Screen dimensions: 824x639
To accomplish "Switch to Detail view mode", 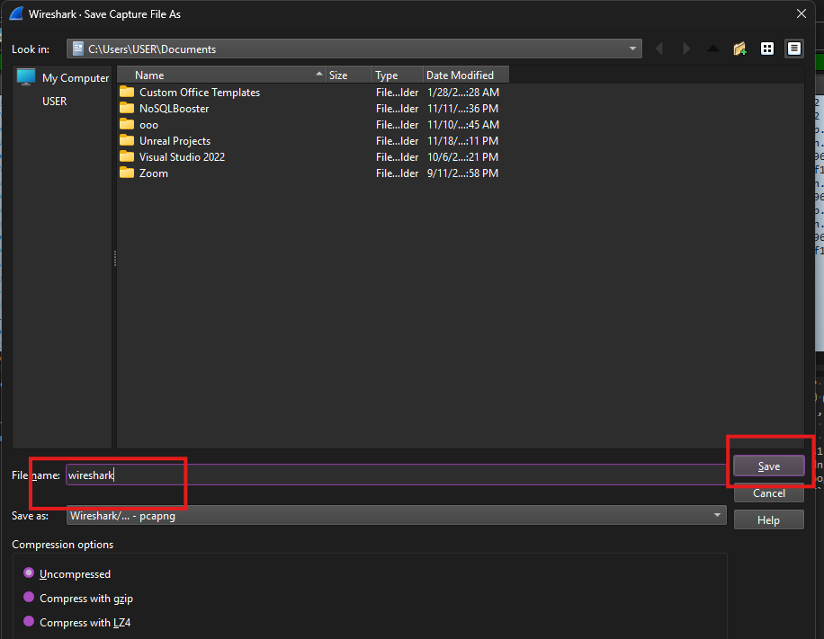I will [x=794, y=49].
